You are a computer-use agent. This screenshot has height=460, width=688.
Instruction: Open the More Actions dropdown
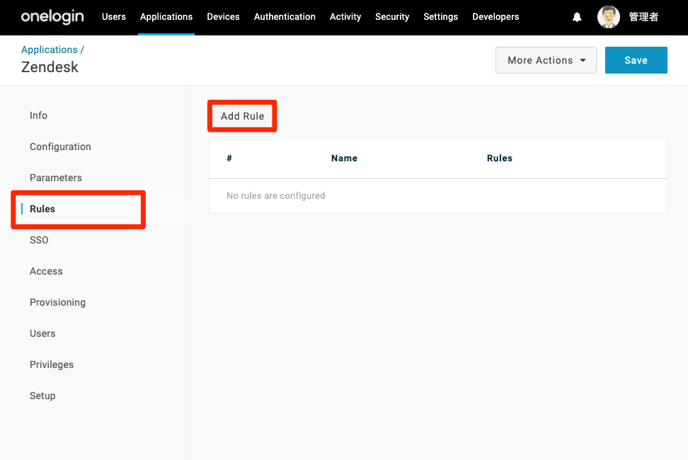click(x=546, y=60)
